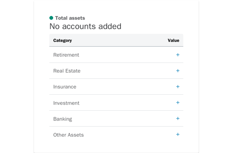This screenshot has height=153, width=233.
Task: Click the No accounts added heading
Action: tap(85, 26)
